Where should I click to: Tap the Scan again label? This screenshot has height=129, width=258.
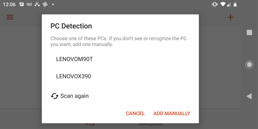[x=74, y=96]
